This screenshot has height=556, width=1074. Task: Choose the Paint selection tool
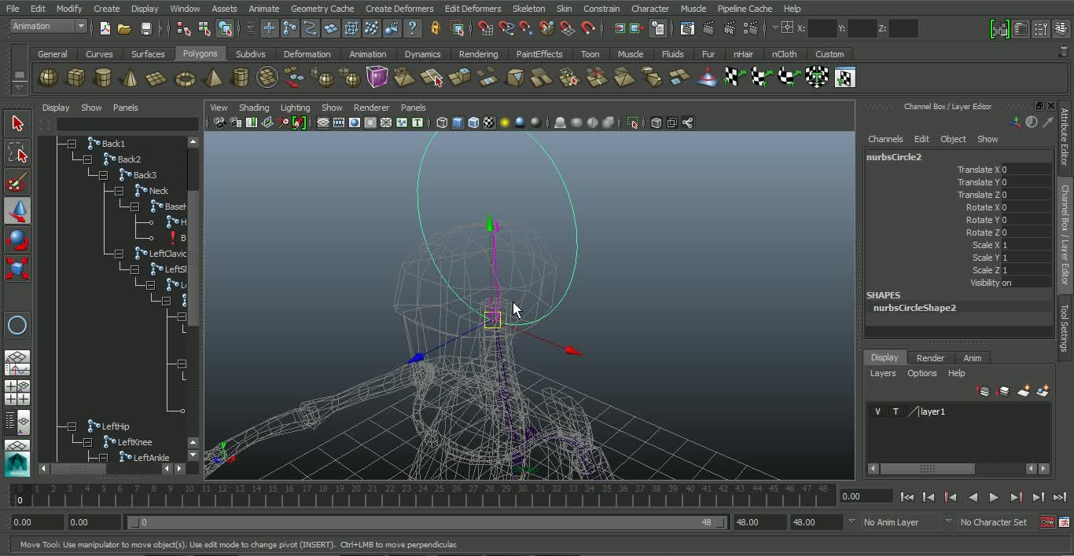pos(17,182)
